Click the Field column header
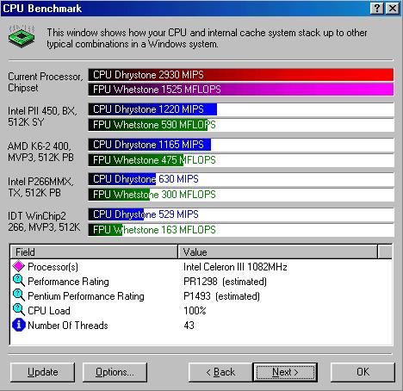Image resolution: width=403 pixels, height=391 pixels. pos(94,252)
